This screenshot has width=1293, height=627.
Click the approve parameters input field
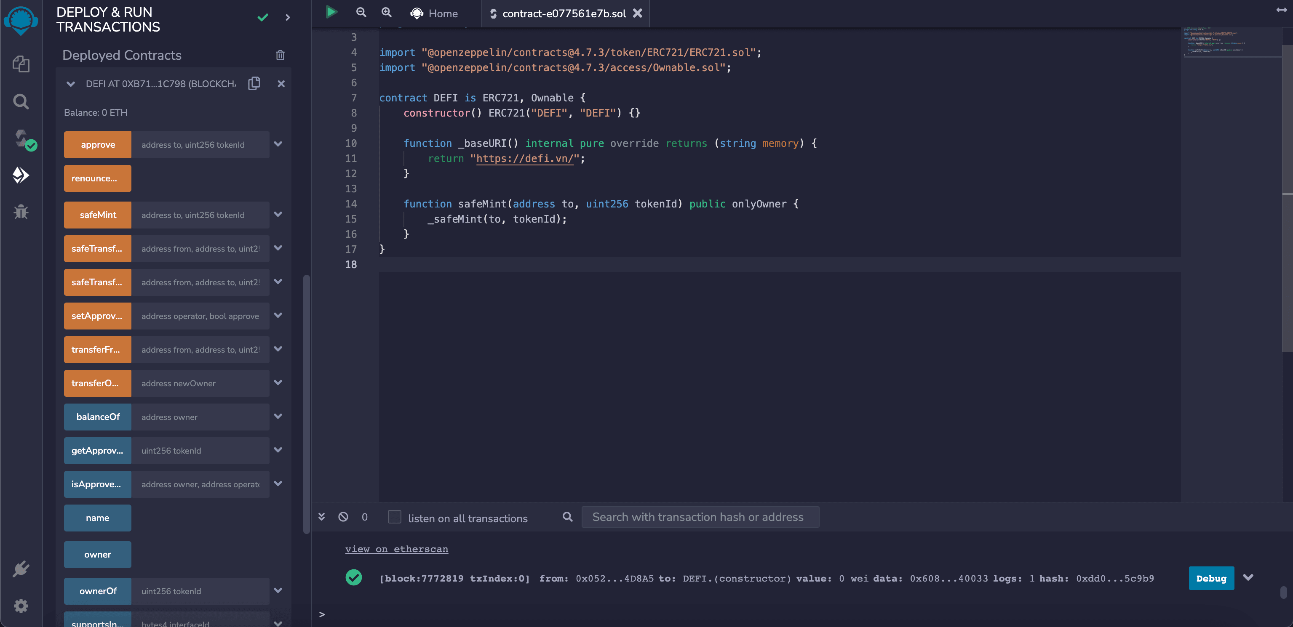pos(200,144)
